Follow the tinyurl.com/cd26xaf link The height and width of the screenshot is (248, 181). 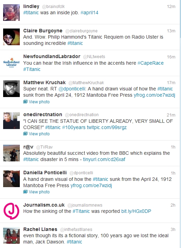pyautogui.click(x=104, y=159)
